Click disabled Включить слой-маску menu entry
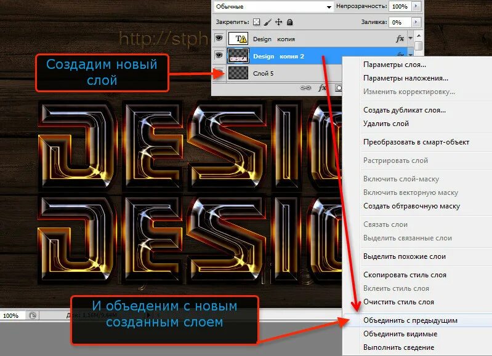This screenshot has width=492, height=356. click(x=401, y=179)
